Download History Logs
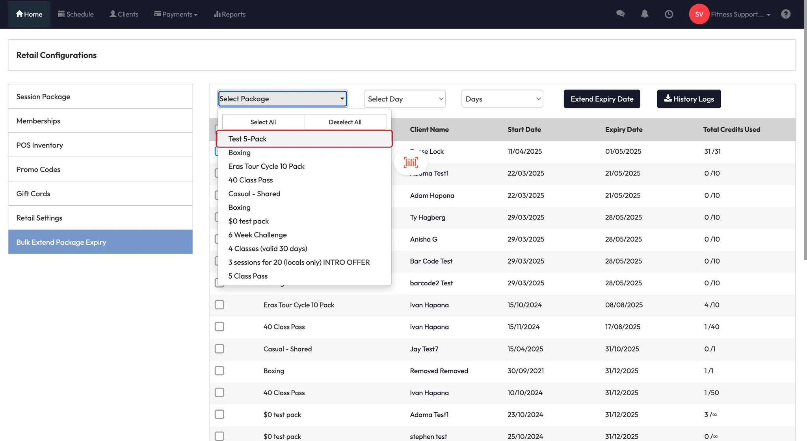Viewport: 807px width, 441px height. [x=689, y=99]
